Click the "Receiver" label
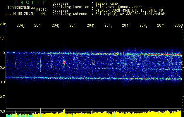 point(61,11)
